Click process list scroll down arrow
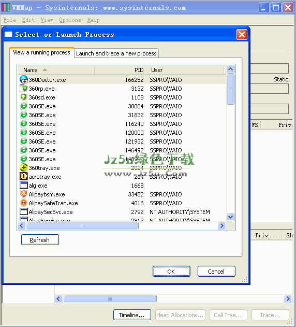 click(231, 217)
